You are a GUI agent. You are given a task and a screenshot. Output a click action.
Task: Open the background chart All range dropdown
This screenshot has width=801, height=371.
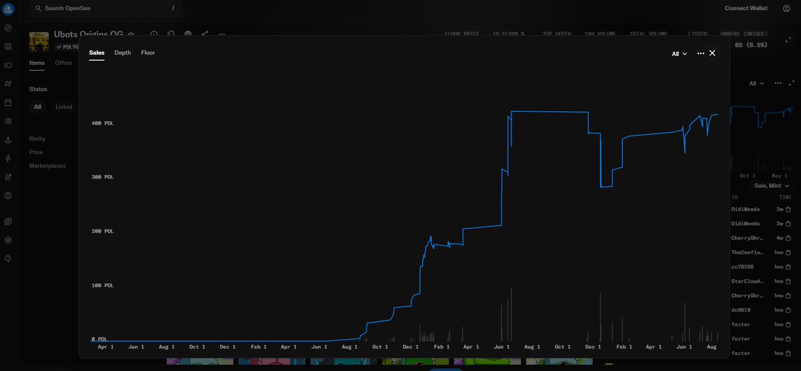coord(756,83)
